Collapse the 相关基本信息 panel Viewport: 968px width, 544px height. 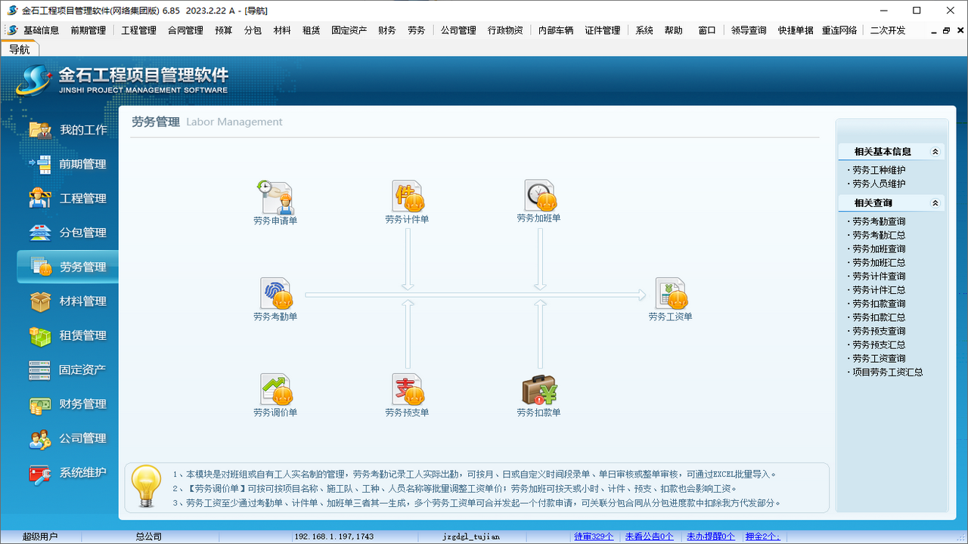tap(938, 151)
